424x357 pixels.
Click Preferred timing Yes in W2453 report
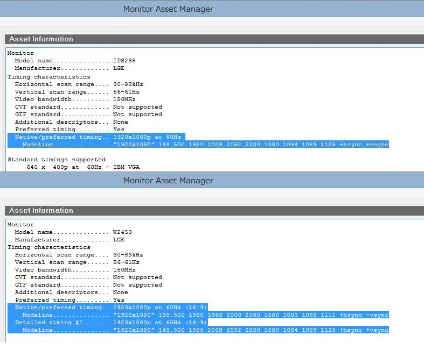tap(69, 300)
